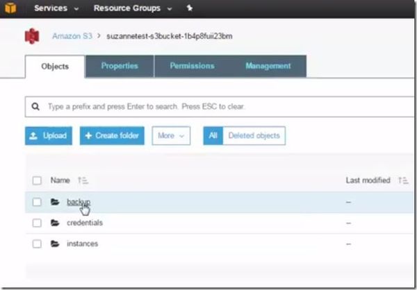Expand the More actions dropdown

tap(171, 136)
